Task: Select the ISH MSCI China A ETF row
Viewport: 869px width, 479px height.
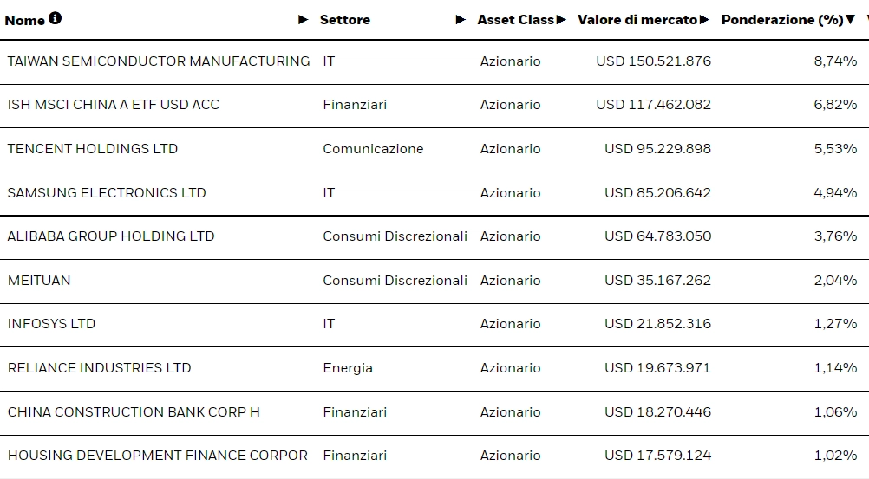Action: click(x=113, y=105)
